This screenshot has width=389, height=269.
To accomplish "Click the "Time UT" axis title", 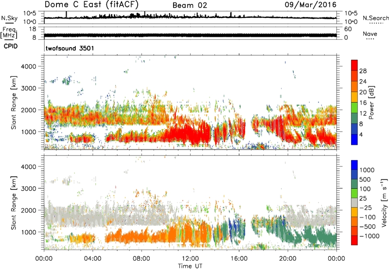I will (x=190, y=266).
